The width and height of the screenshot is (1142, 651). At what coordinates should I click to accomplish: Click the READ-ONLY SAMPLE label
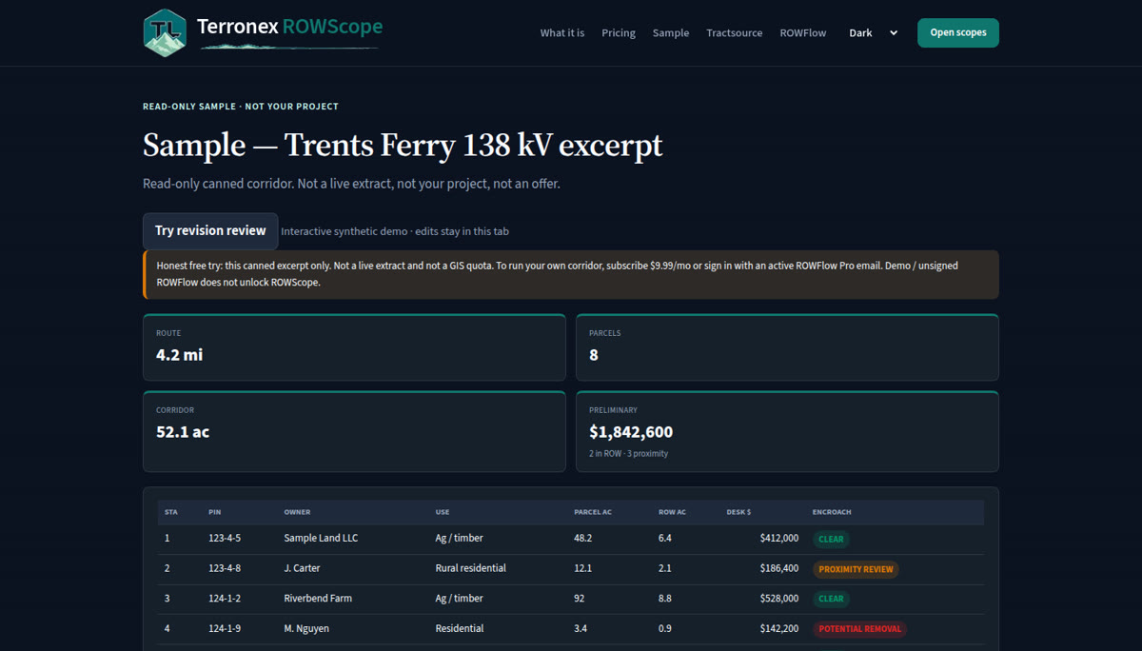tap(241, 107)
